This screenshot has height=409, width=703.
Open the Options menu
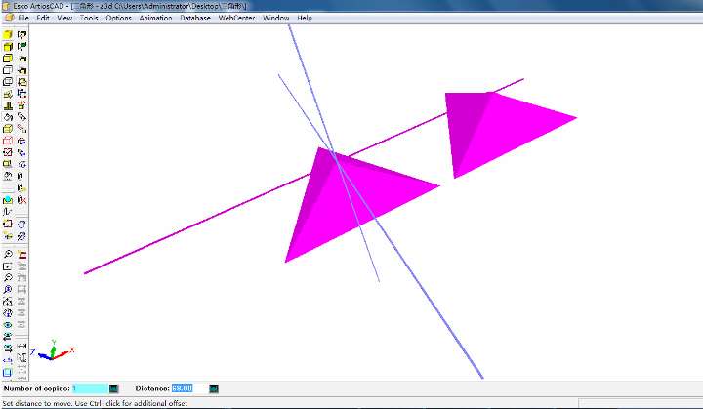point(118,18)
